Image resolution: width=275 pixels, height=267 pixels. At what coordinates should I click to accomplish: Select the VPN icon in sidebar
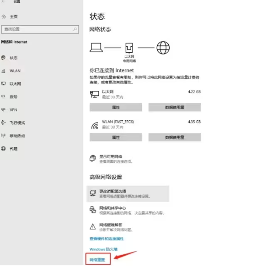pyautogui.click(x=3, y=110)
